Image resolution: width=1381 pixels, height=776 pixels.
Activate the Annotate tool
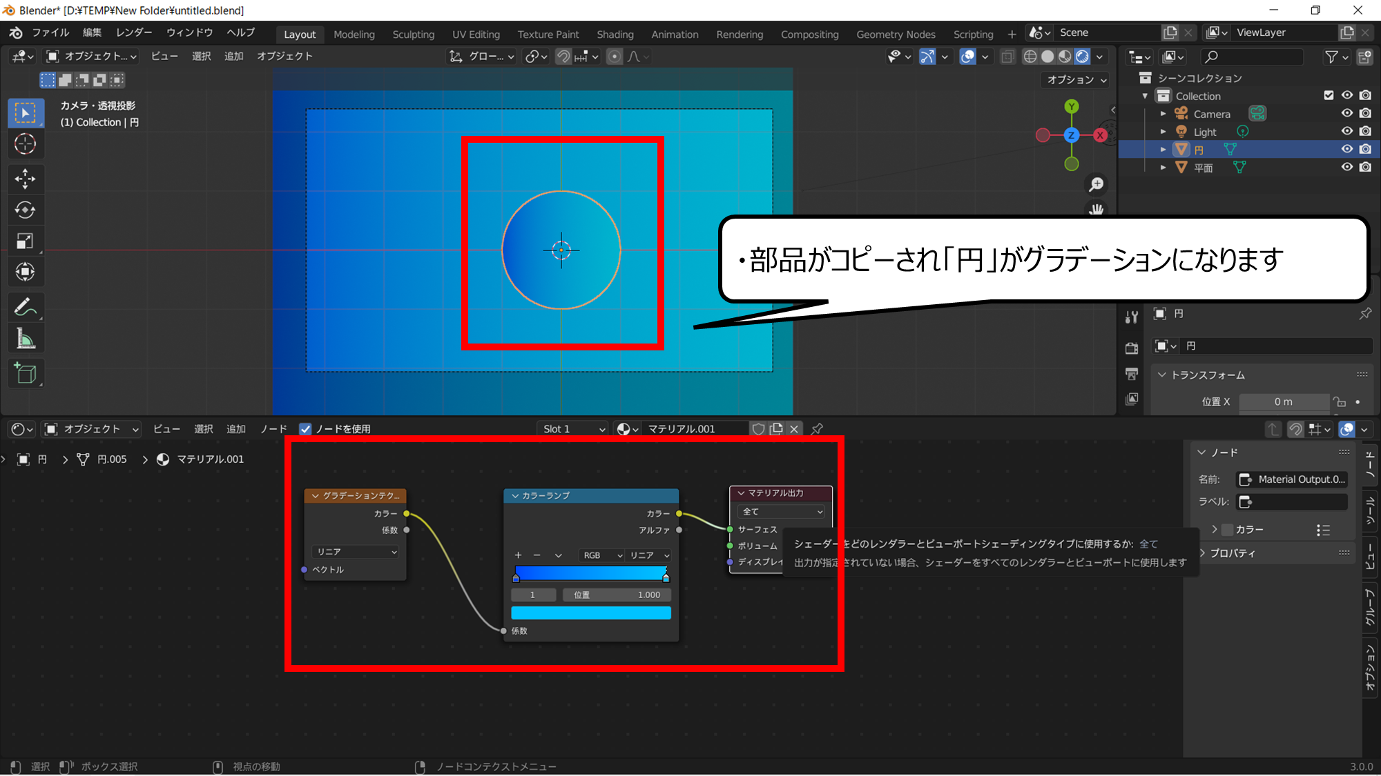[x=26, y=307]
